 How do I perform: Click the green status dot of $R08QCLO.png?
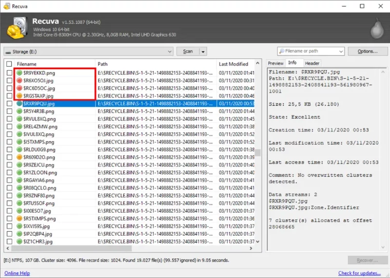coord(19,188)
